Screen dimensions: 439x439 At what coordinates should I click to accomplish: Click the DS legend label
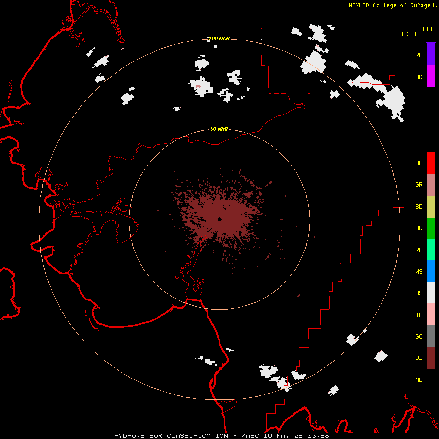click(x=419, y=293)
